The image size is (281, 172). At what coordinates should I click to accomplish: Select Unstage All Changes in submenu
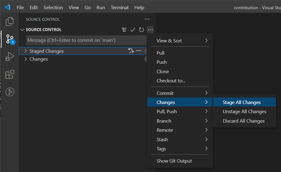(245, 111)
